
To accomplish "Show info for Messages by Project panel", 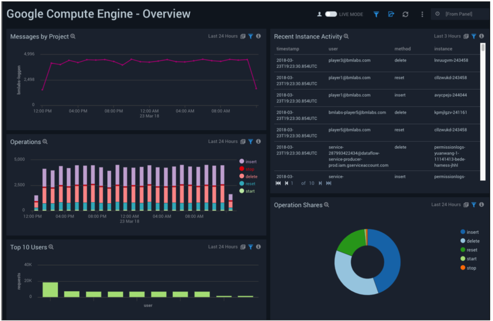I will tap(258, 36).
